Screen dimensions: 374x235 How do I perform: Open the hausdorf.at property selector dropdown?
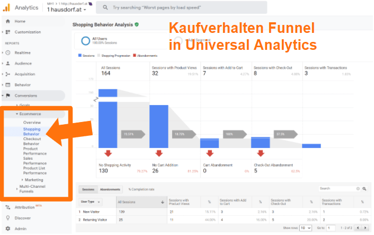coord(67,10)
